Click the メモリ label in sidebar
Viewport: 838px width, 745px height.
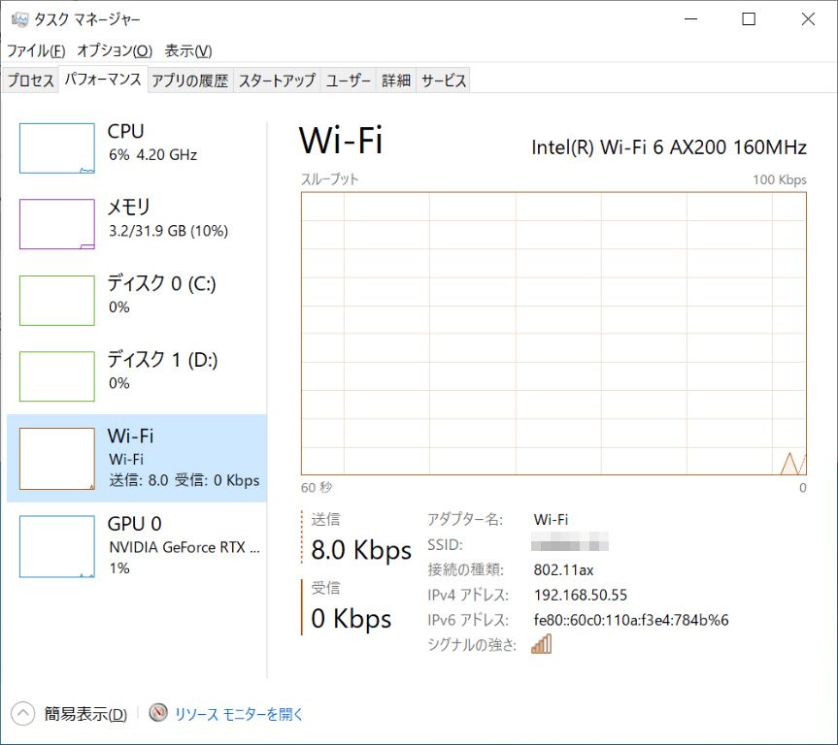coord(129,207)
